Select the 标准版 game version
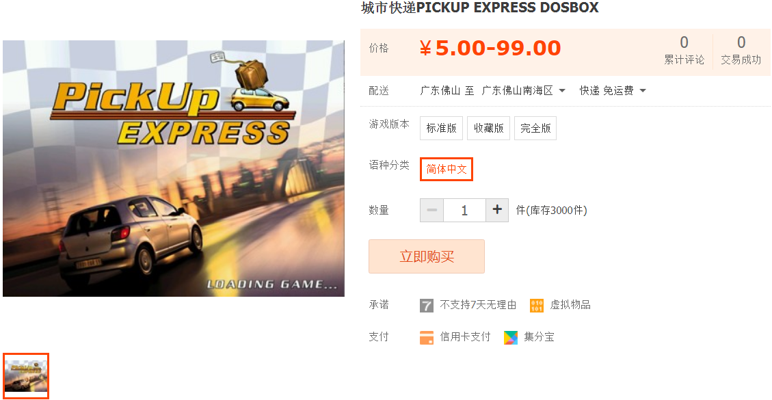The width and height of the screenshot is (772, 400). point(442,128)
